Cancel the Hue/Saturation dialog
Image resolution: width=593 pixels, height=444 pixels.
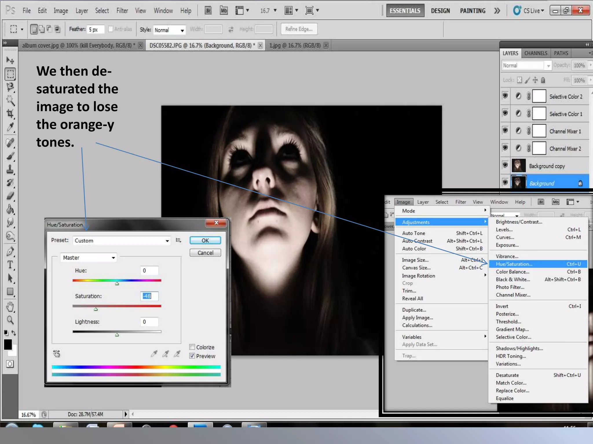click(x=205, y=253)
